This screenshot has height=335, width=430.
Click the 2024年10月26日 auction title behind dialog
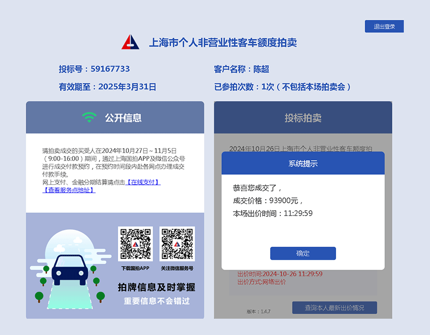coord(301,149)
